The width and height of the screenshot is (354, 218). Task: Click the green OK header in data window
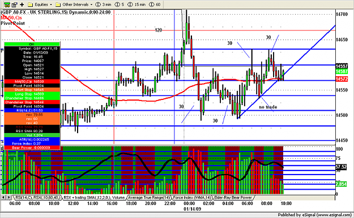pyautogui.click(x=32, y=44)
